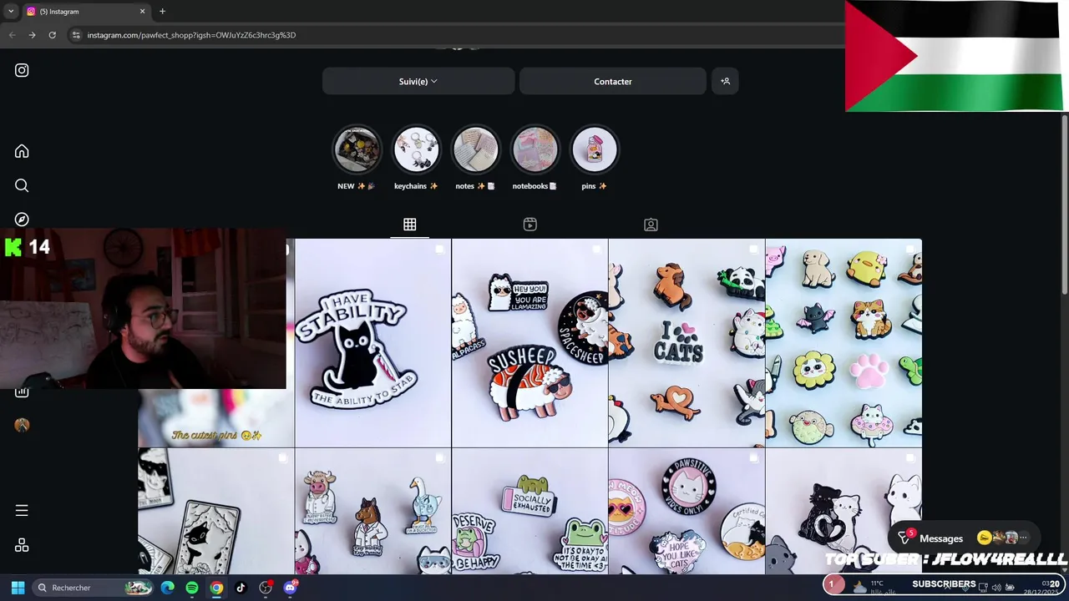1069x601 pixels.
Task: Open the Stability black cat pin post
Action: 372,343
